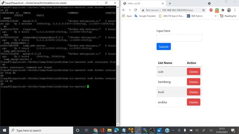Open File Explorer from taskbar
The width and height of the screenshot is (239, 134).
[109, 130]
